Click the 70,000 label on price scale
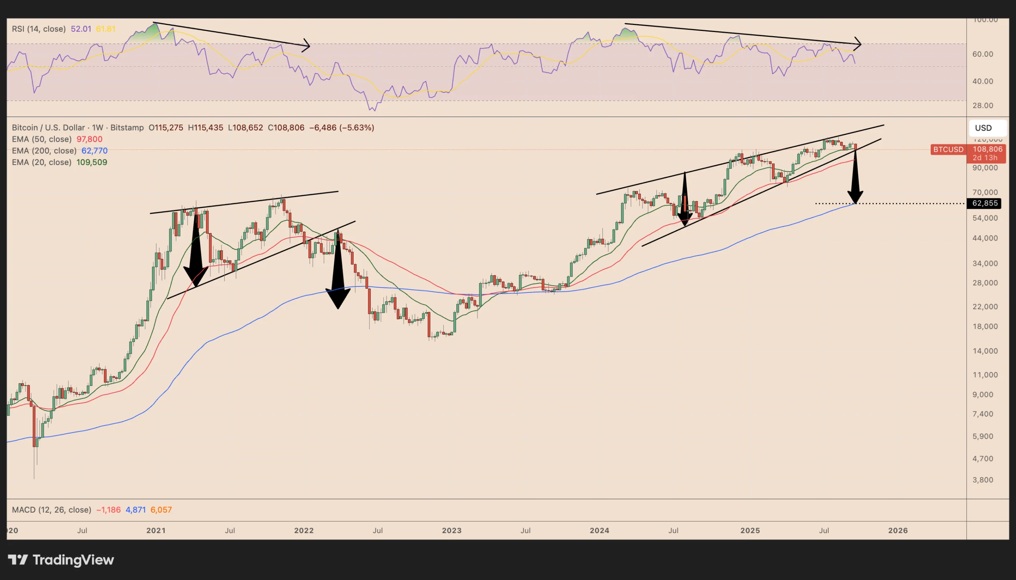1016x580 pixels. coord(985,192)
